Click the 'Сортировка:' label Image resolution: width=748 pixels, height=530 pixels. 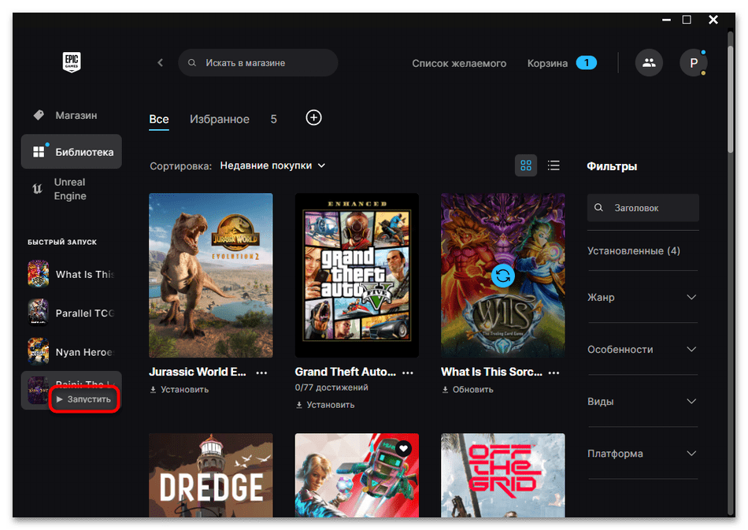click(181, 166)
